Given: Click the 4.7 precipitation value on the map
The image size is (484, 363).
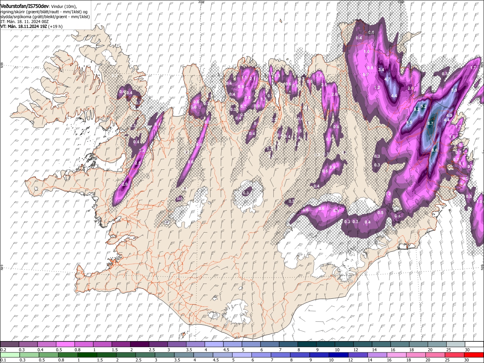Looking at the screenshot, I should point(387,79).
